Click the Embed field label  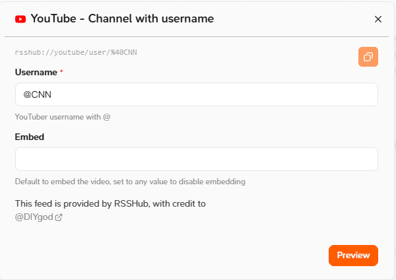(x=30, y=137)
